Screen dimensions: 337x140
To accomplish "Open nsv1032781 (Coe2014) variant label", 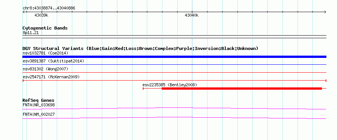I will pos(45,53).
